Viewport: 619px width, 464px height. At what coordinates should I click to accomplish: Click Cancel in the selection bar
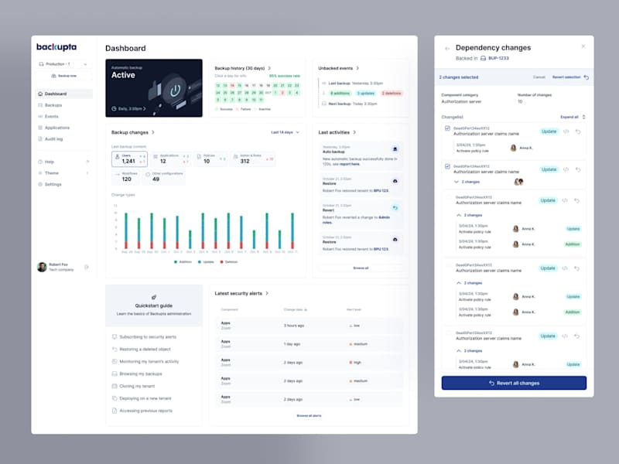click(x=539, y=77)
